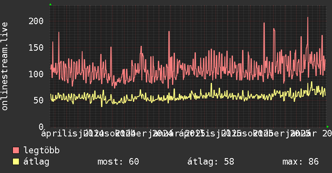
Task: Click the átlag: 58 statistic
Action: point(211,162)
